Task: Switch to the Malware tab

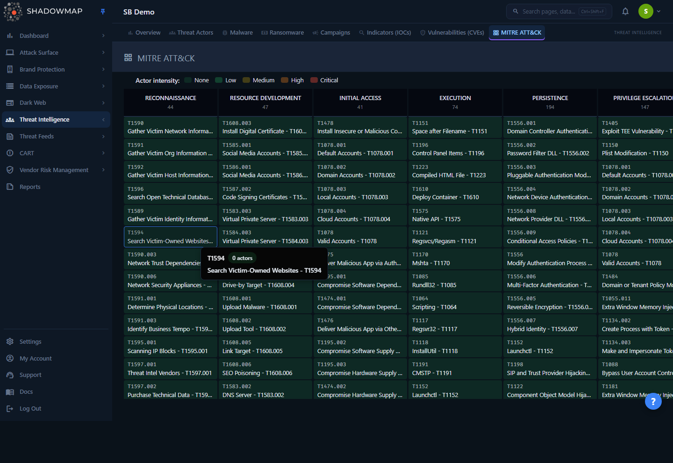Action: coord(237,33)
